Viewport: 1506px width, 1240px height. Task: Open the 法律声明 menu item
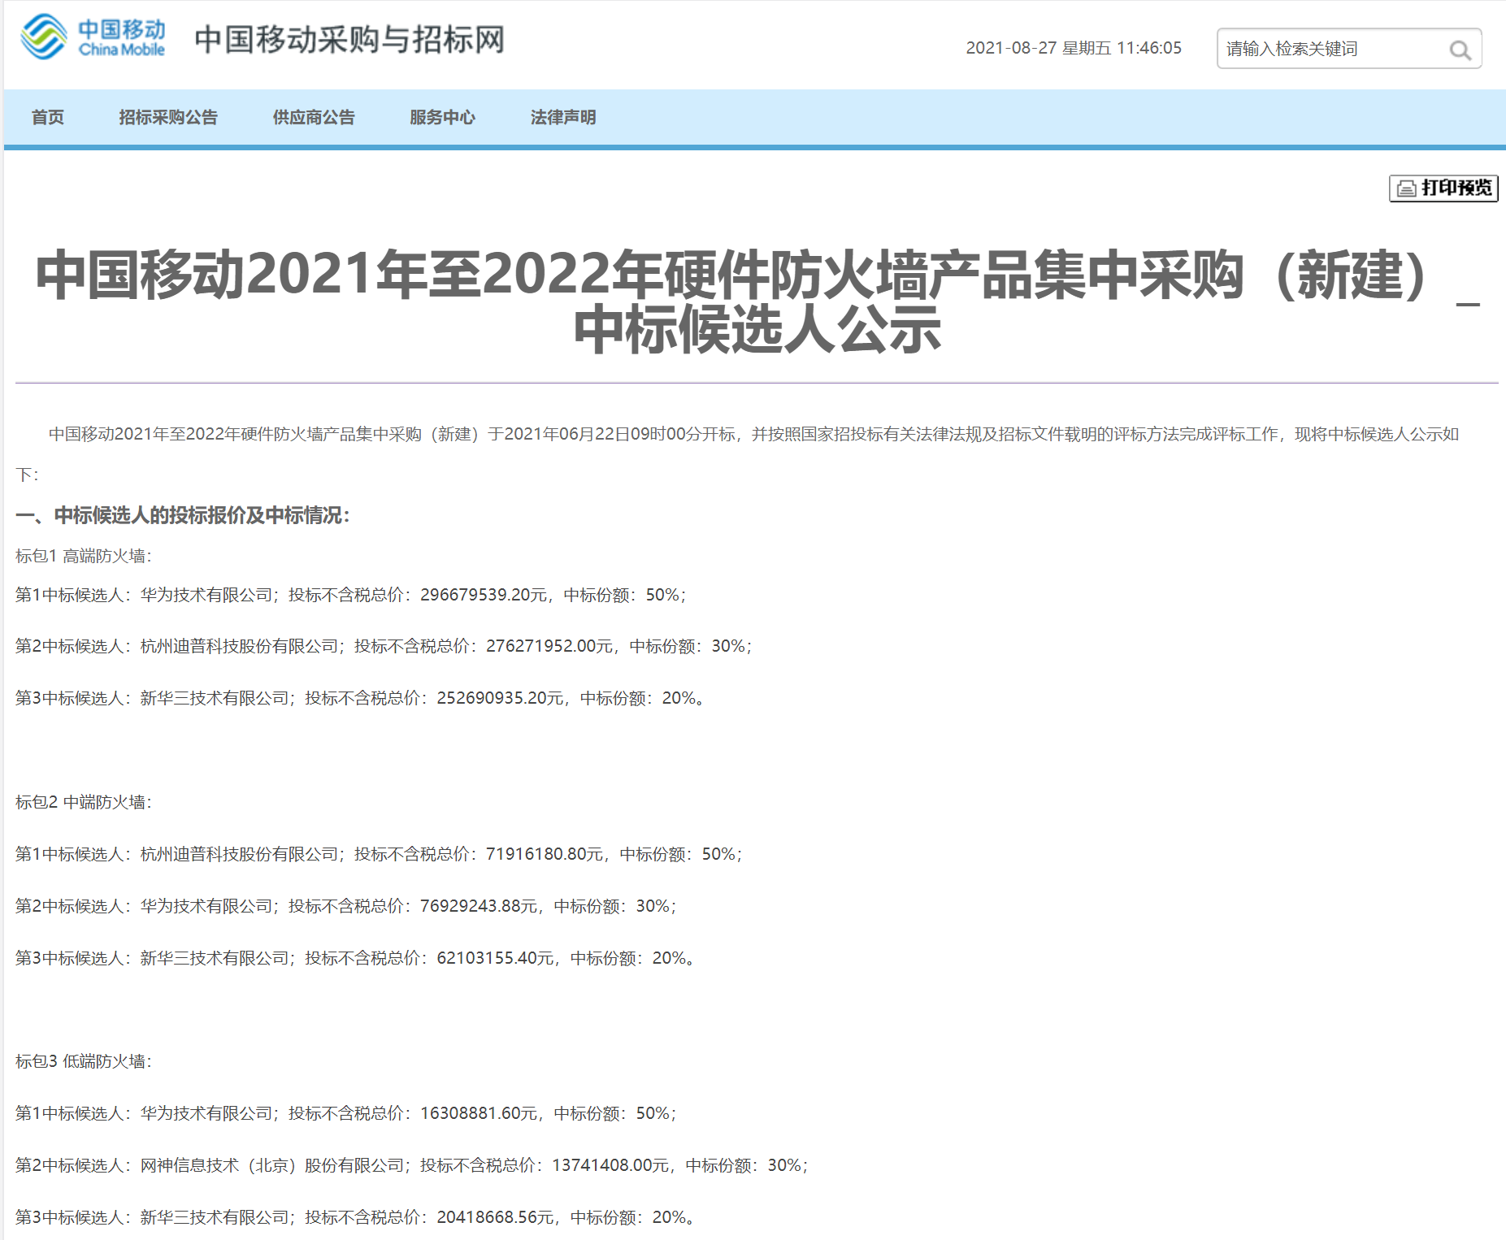click(x=563, y=117)
